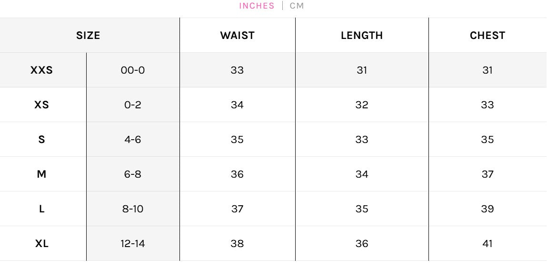Switch the size chart units to CM
Viewport: 547px width, 277px height.
(297, 6)
